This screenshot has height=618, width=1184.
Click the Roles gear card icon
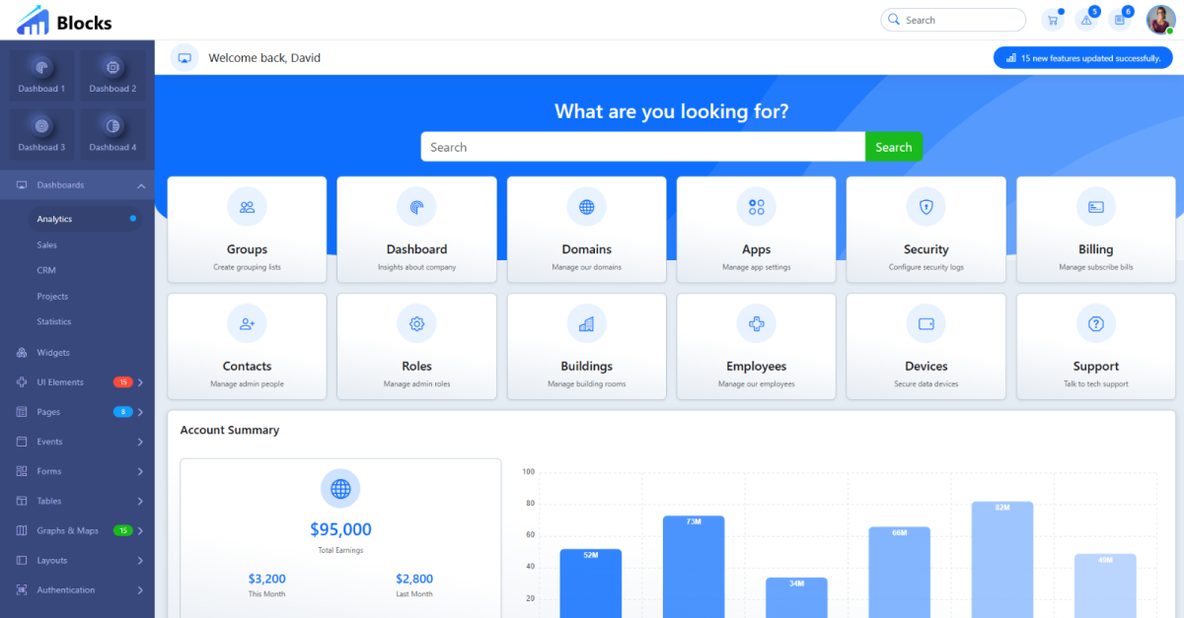click(416, 323)
